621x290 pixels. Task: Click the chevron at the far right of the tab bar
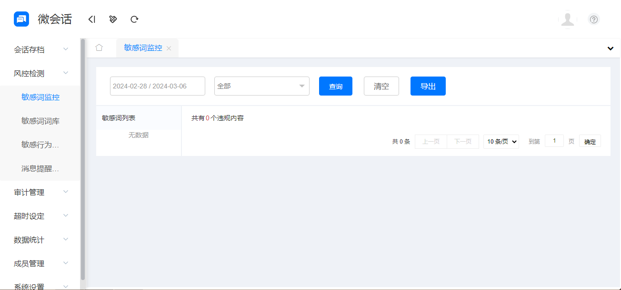(610, 48)
